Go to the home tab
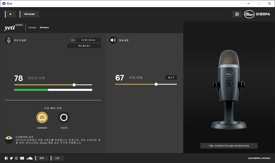Viewport: 275px width, 163px height. coord(10,14)
